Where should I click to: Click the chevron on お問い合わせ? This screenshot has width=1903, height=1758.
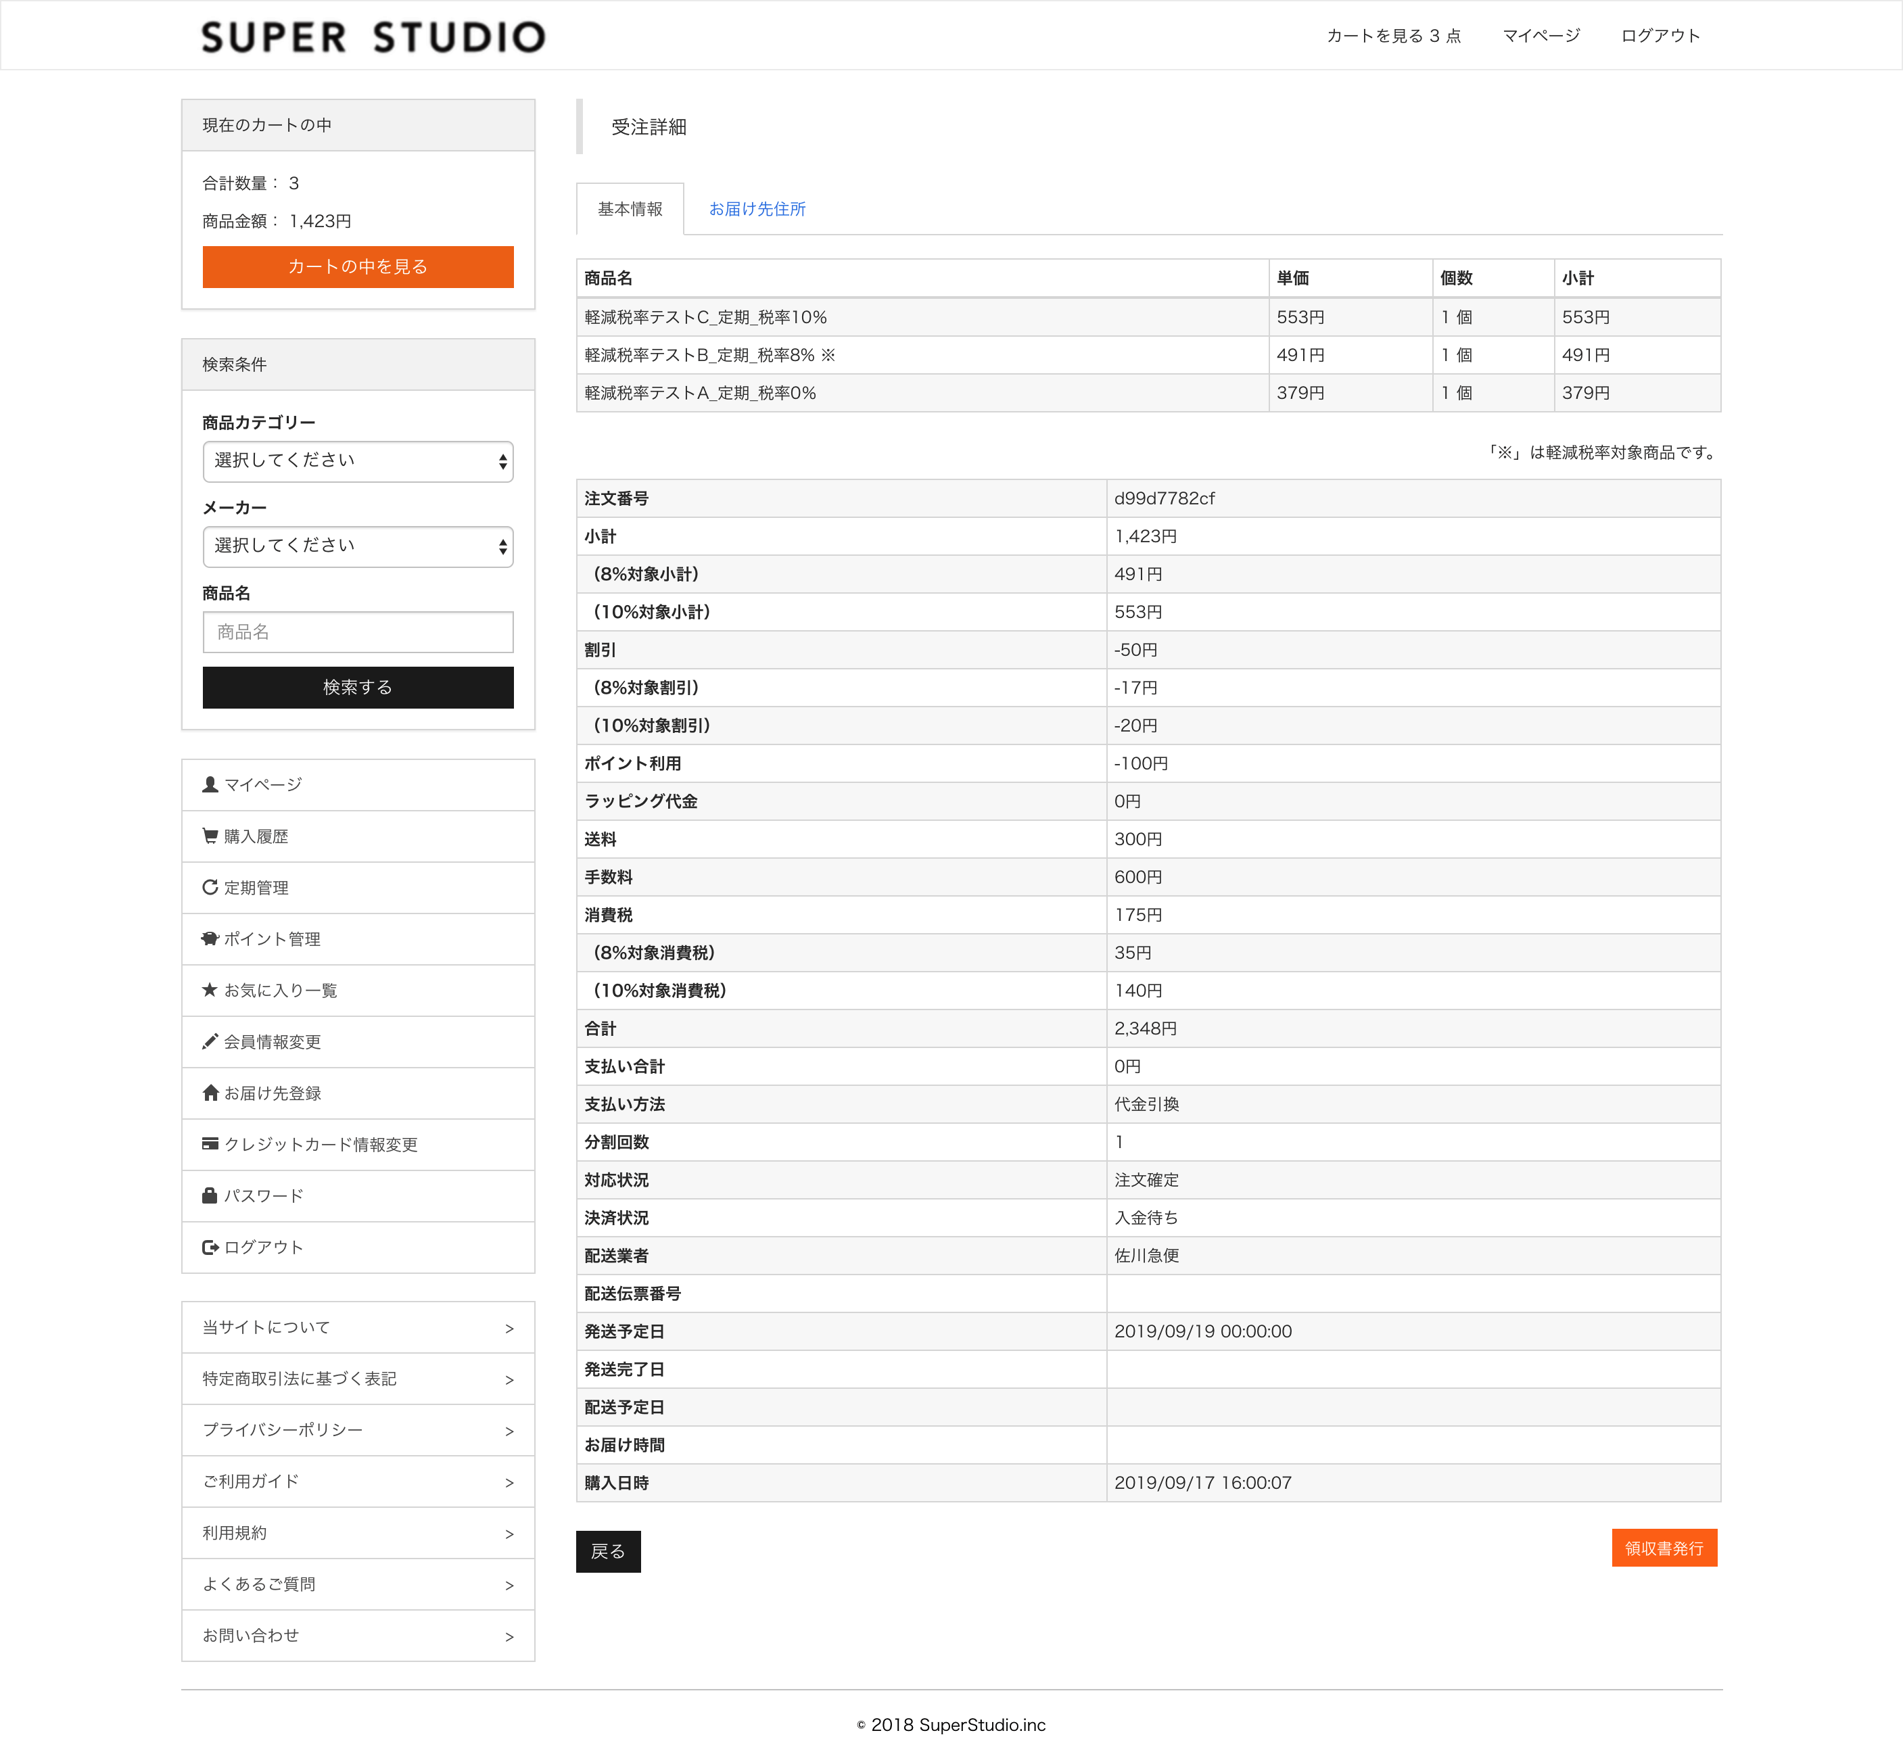pos(509,1636)
